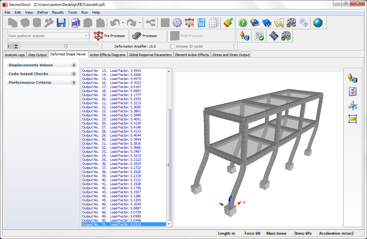Image resolution: width=367 pixels, height=239 pixels.
Task: Expand the Performance Criteria section
Action: tap(74, 82)
